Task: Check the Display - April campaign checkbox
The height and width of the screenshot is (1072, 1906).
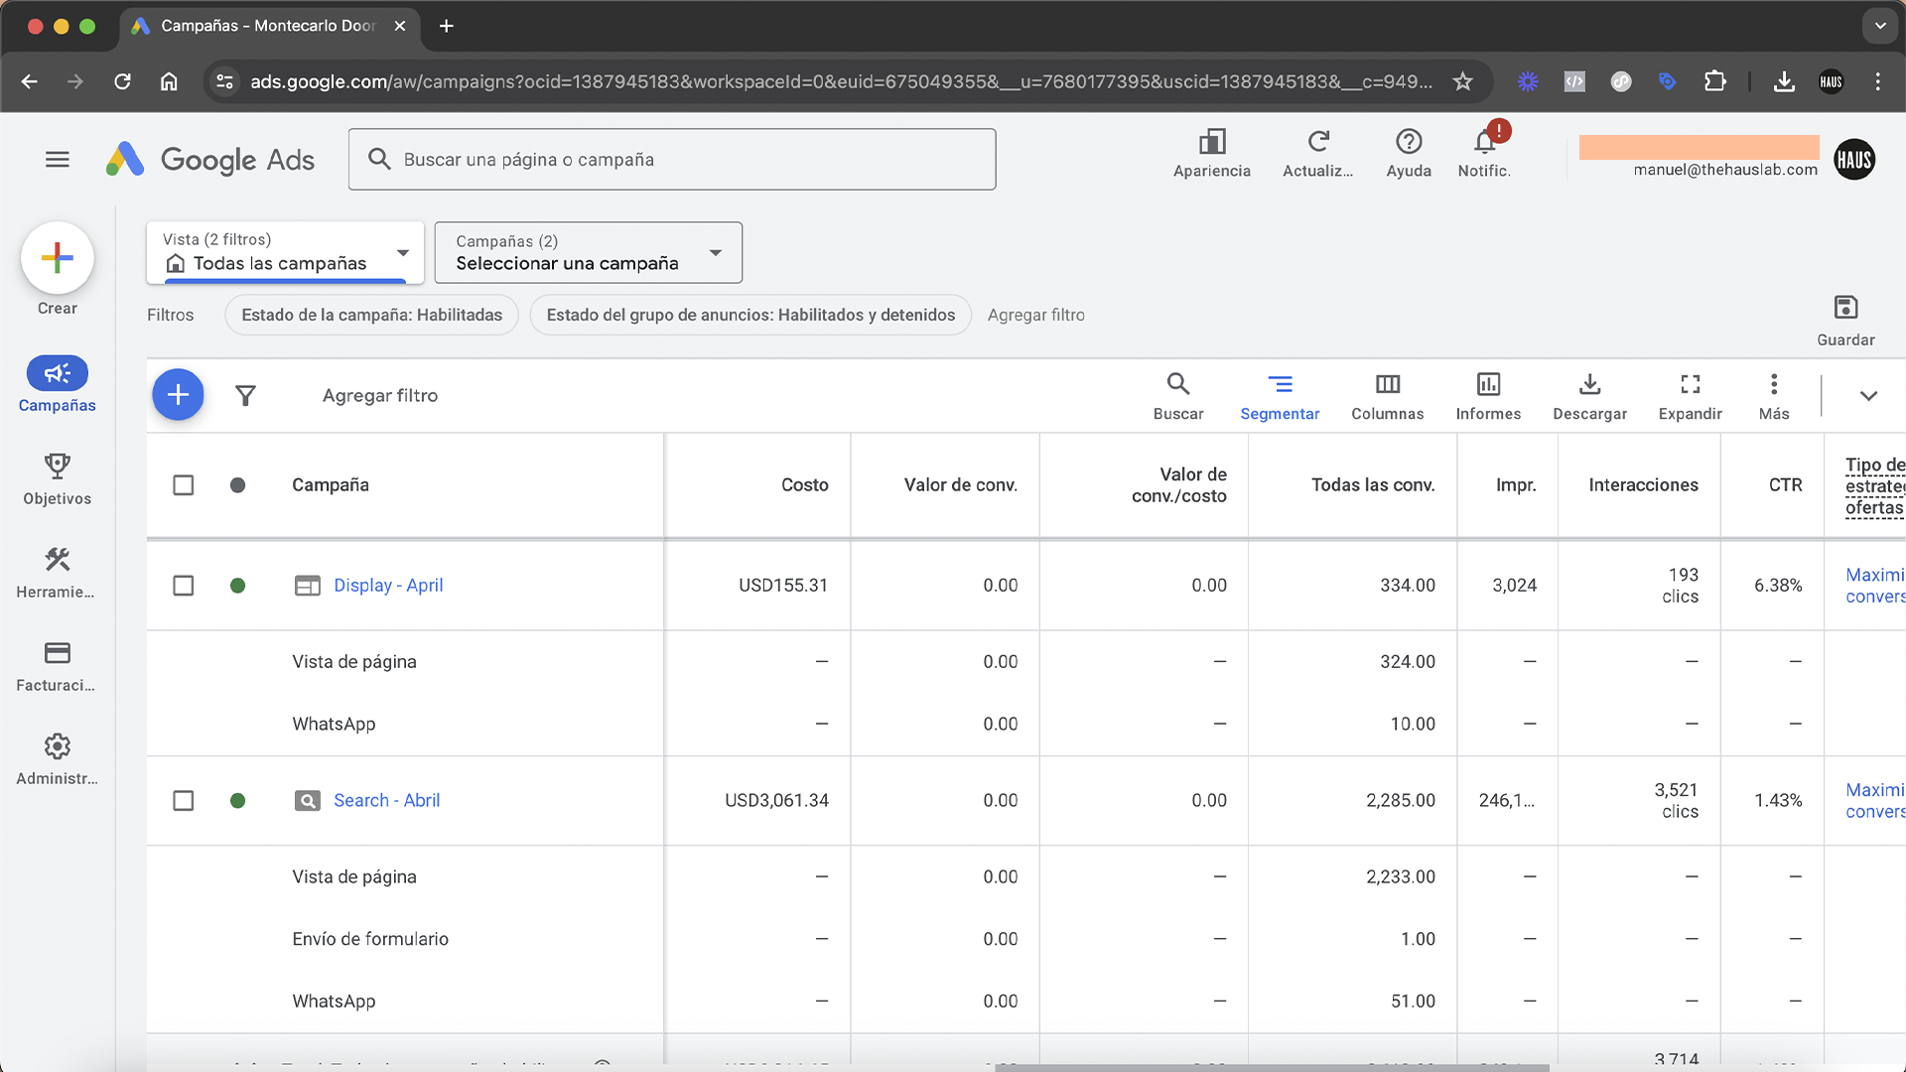Action: click(184, 586)
